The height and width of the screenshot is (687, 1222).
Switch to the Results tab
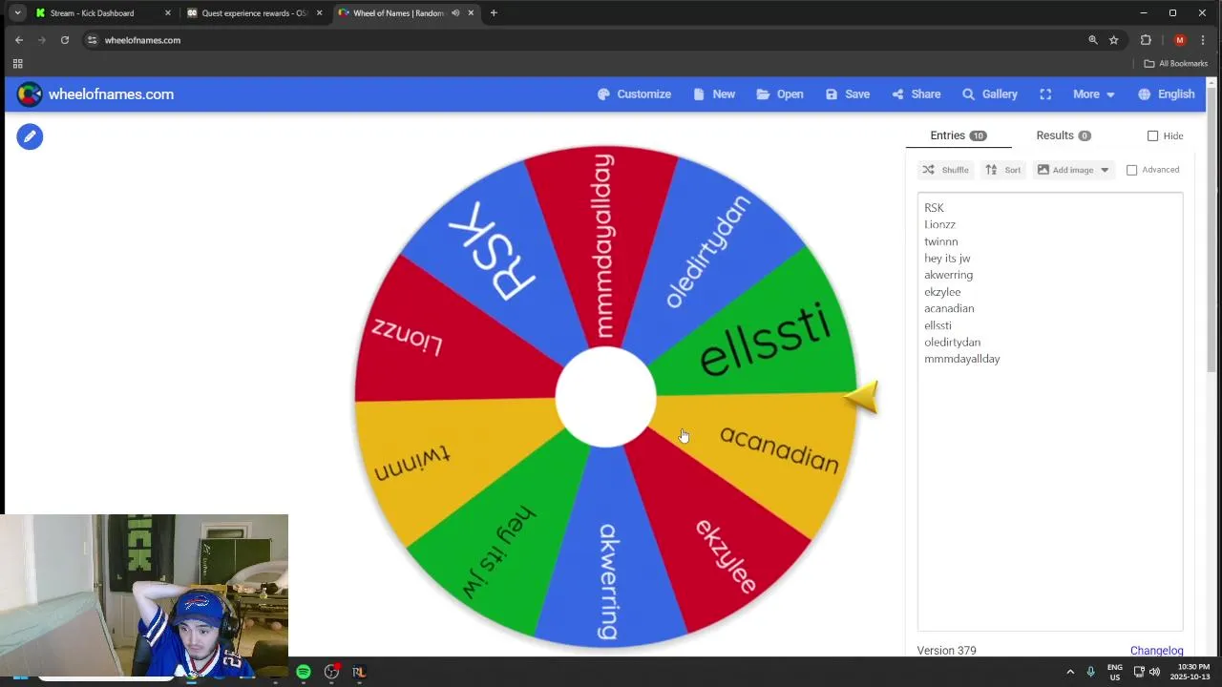(1064, 135)
